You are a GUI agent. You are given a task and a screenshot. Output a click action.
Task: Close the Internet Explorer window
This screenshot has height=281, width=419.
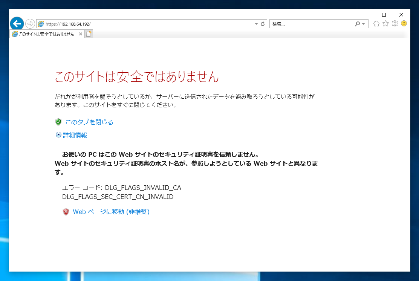click(x=401, y=15)
